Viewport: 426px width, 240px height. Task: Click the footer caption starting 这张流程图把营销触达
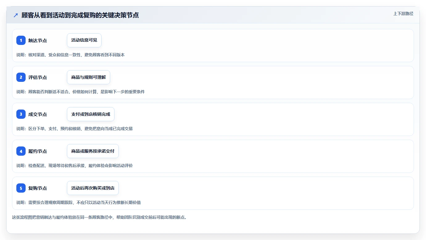tap(99, 217)
